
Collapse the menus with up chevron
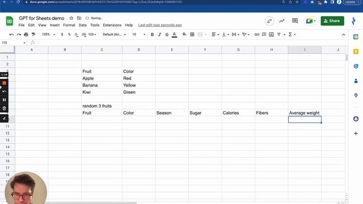pyautogui.click(x=343, y=35)
